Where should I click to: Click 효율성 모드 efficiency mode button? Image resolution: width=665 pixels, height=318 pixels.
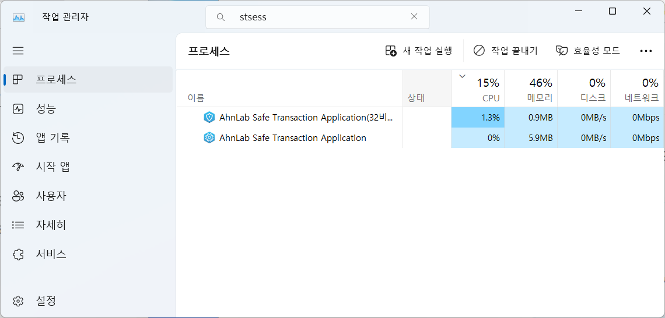[588, 51]
